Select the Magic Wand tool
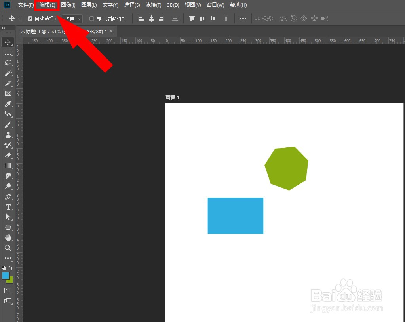405x322 pixels. (8, 73)
